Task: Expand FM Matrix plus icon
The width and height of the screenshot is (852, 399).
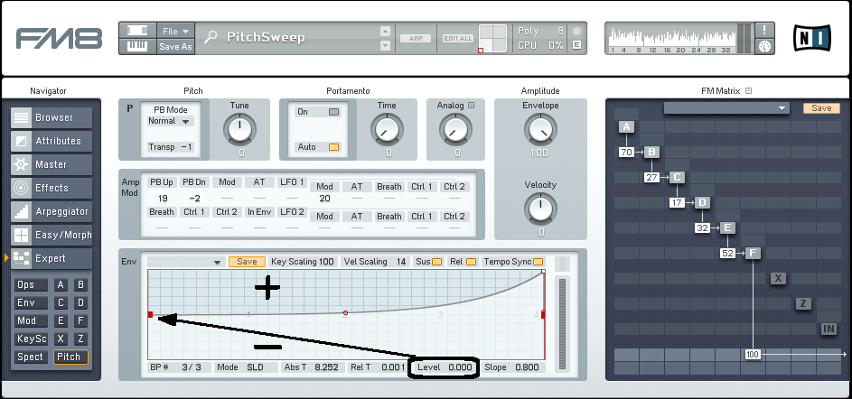Action: pyautogui.click(x=748, y=91)
